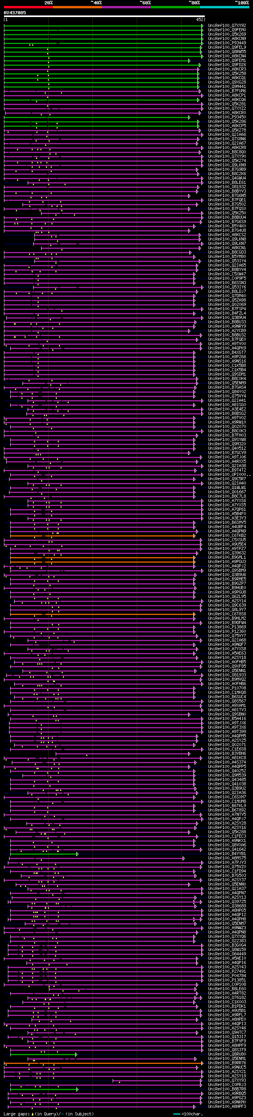Click the short green bar for UniRef100_B4YYB1
The image size is (253, 1117).
tap(43, 854)
